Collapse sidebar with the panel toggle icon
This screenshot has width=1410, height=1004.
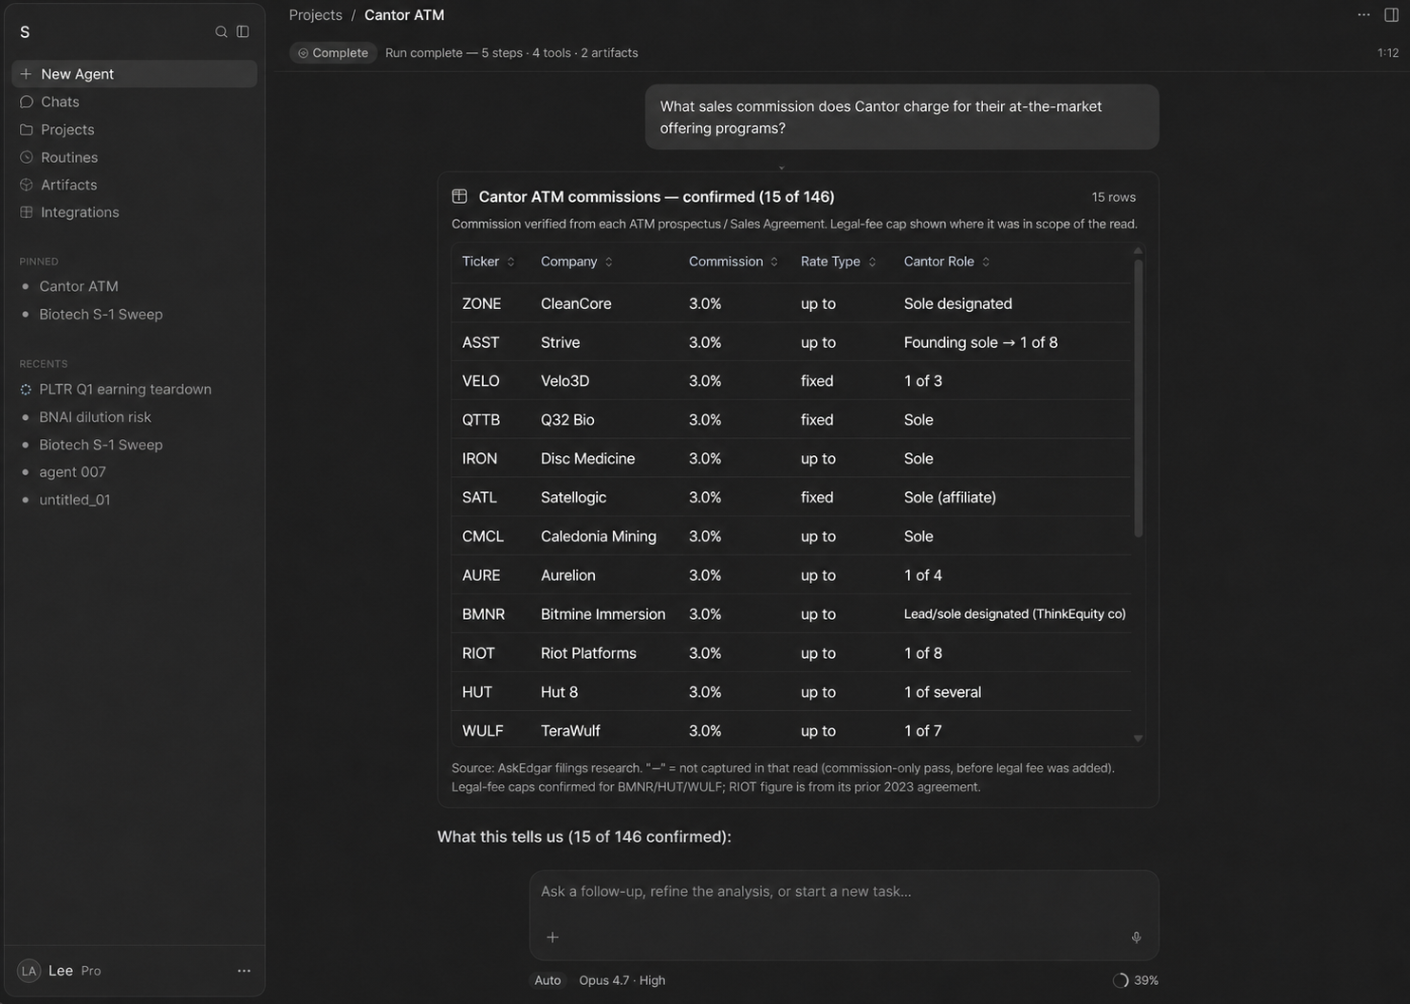[243, 31]
